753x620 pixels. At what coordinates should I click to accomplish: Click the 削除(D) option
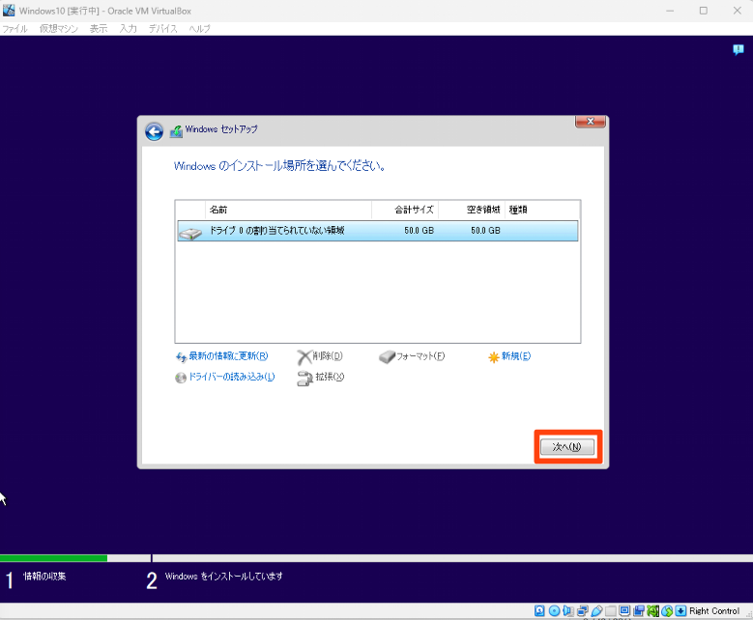(328, 356)
